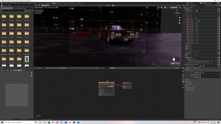Open viewport View menu

(46, 8)
